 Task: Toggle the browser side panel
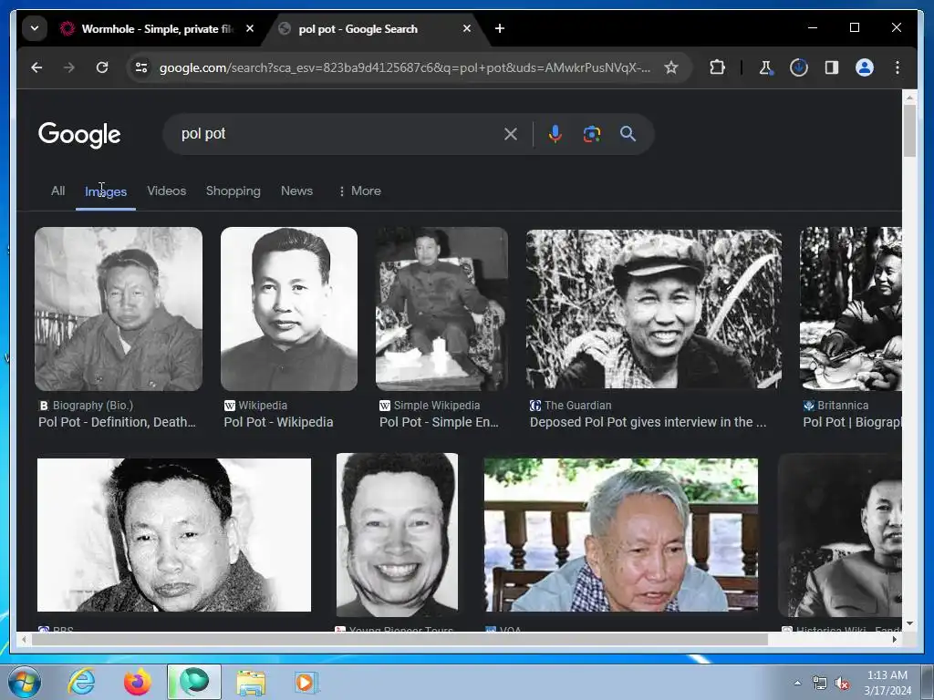(832, 67)
